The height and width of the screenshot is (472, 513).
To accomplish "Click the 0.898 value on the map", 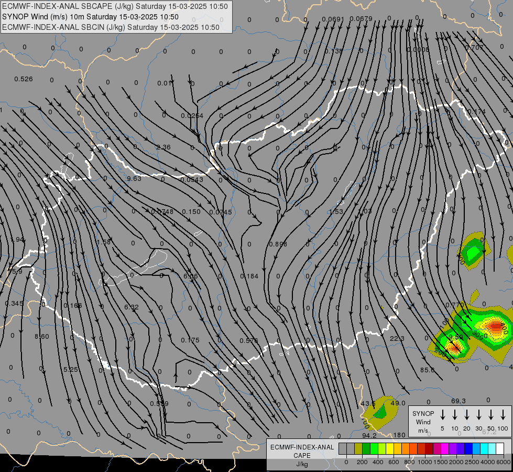I will [278, 244].
